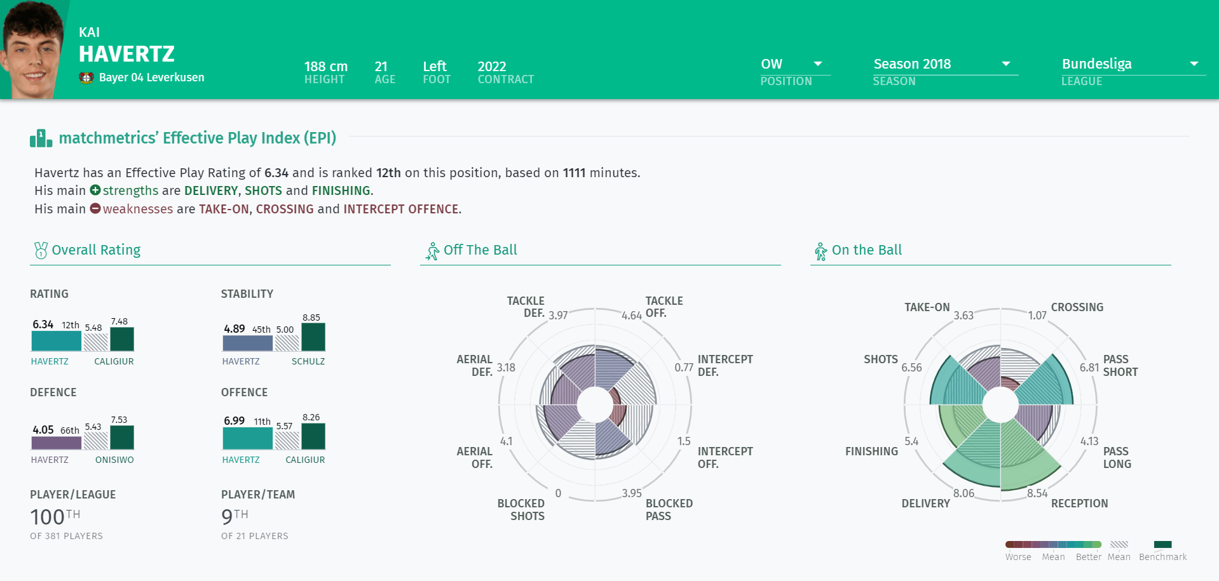Screen dimensions: 1219x581
Task: Click the PASS SHORT radar label
Action: click(1120, 366)
